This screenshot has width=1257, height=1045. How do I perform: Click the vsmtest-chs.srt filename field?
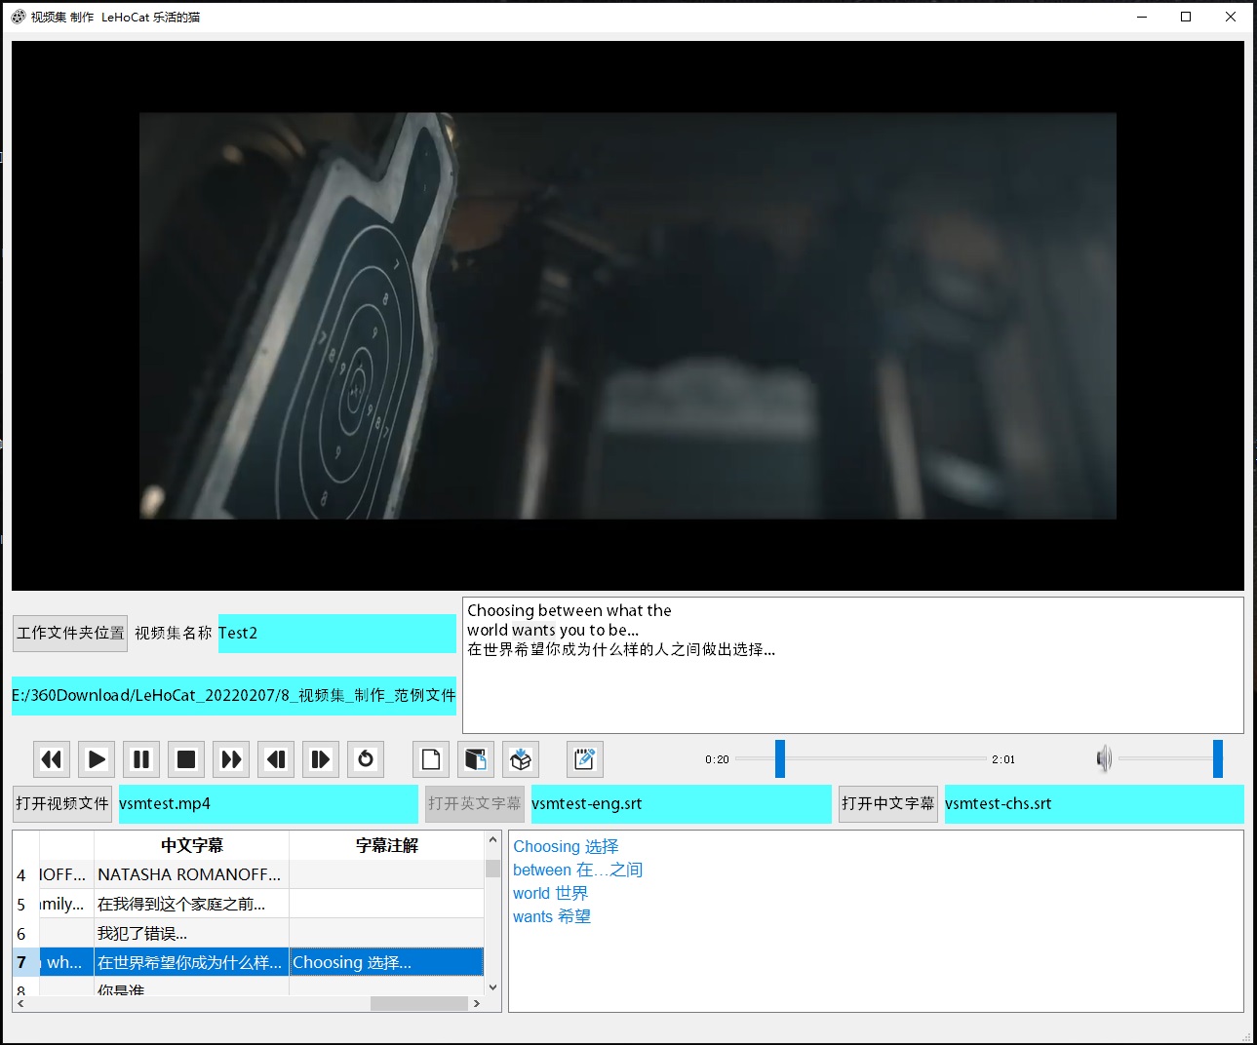pos(1094,804)
